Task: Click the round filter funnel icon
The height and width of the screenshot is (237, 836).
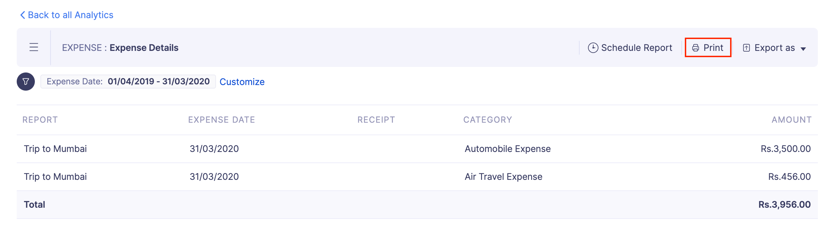Action: tap(26, 82)
